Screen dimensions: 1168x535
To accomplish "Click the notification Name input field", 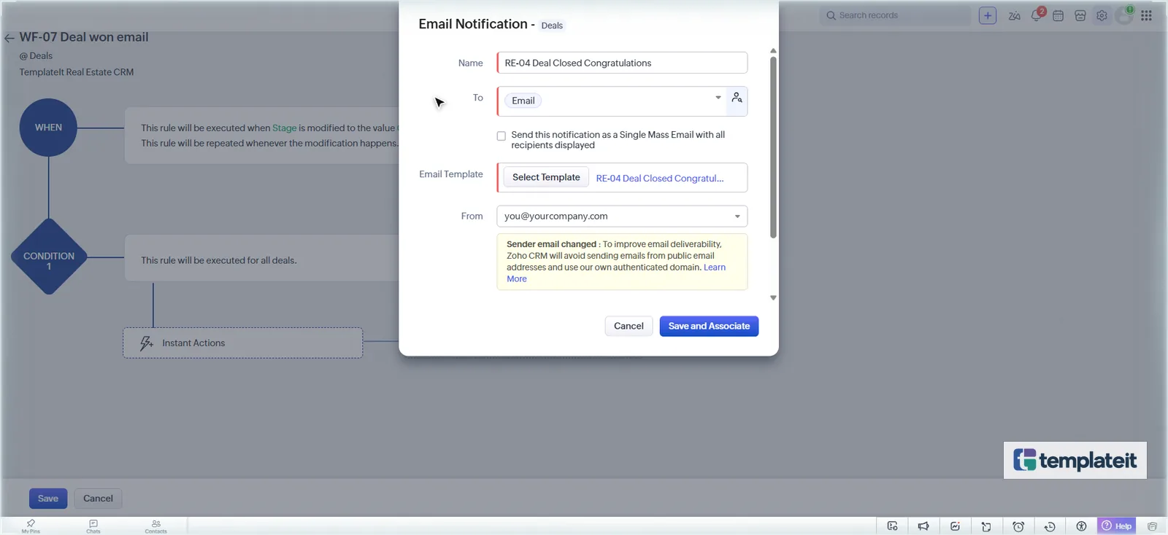I will click(622, 63).
